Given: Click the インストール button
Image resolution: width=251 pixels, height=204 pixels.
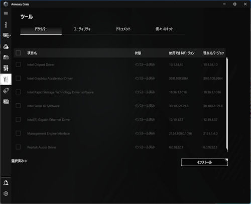Looking at the screenshot, I should (x=204, y=162).
